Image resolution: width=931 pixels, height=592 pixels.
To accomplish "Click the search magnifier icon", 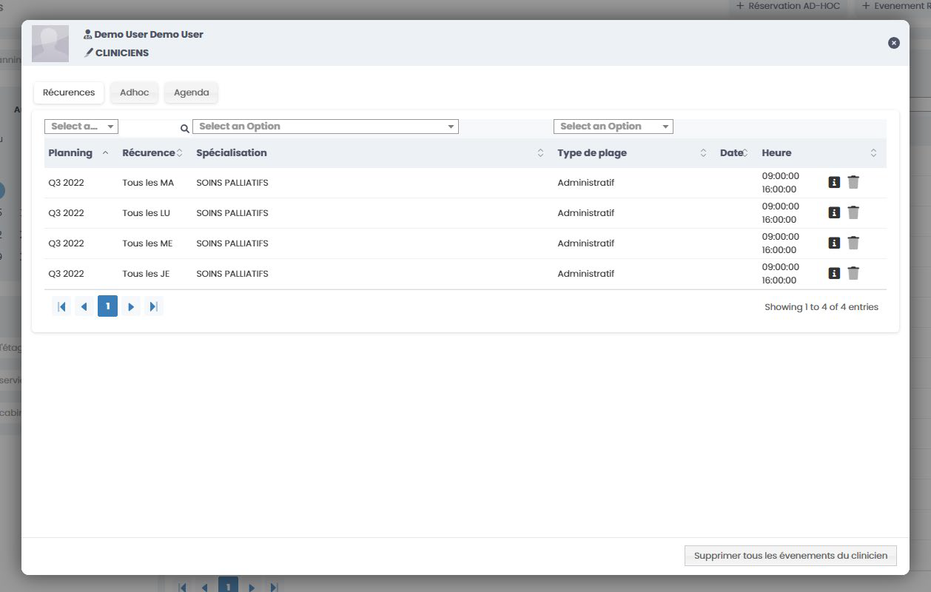I will point(184,128).
